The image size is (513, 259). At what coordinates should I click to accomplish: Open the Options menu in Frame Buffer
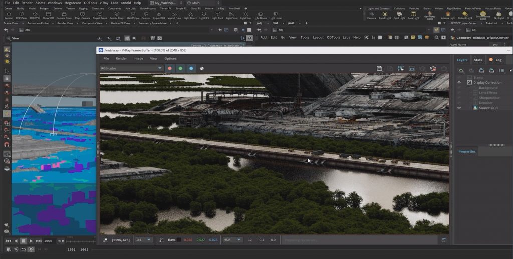[x=170, y=59]
